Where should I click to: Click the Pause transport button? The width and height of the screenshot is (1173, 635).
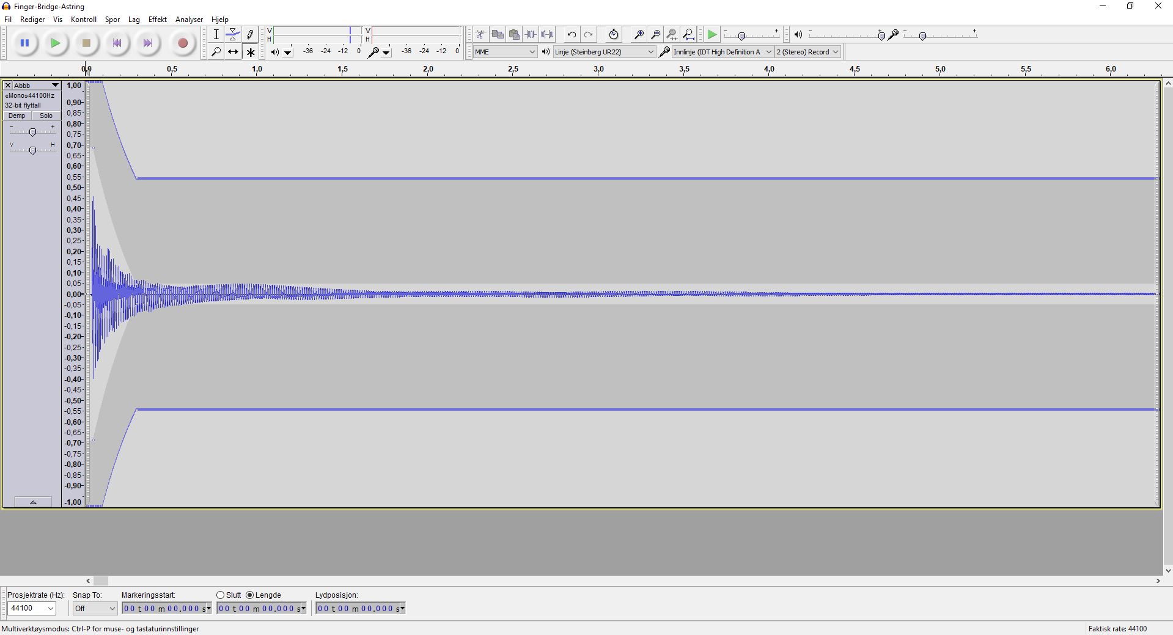[x=25, y=43]
